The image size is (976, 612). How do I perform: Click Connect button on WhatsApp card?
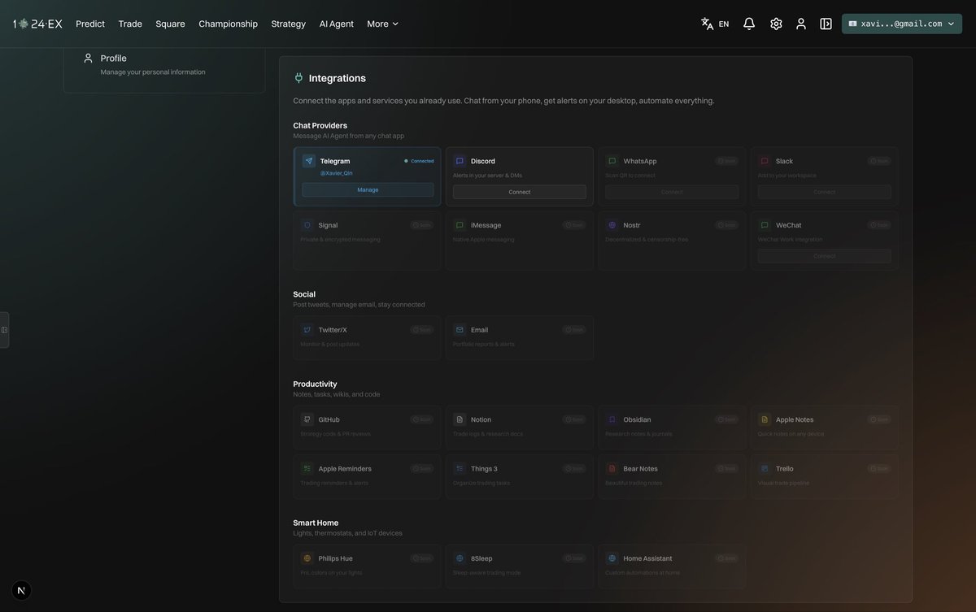tap(672, 192)
